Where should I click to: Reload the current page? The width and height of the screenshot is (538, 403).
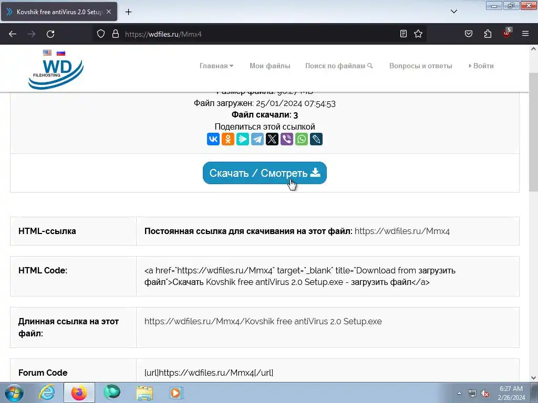(50, 34)
